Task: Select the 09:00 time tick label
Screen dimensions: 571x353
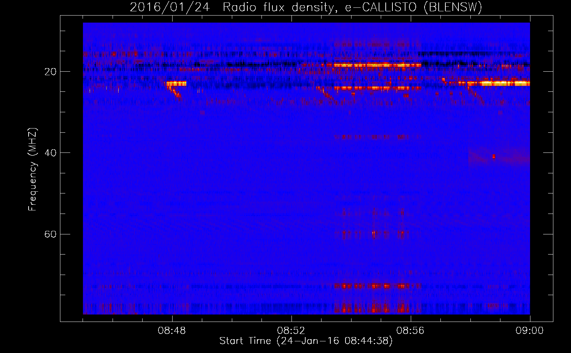Action: pyautogui.click(x=529, y=331)
